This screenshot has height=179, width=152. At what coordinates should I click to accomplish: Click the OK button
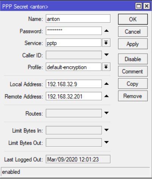point(133,19)
